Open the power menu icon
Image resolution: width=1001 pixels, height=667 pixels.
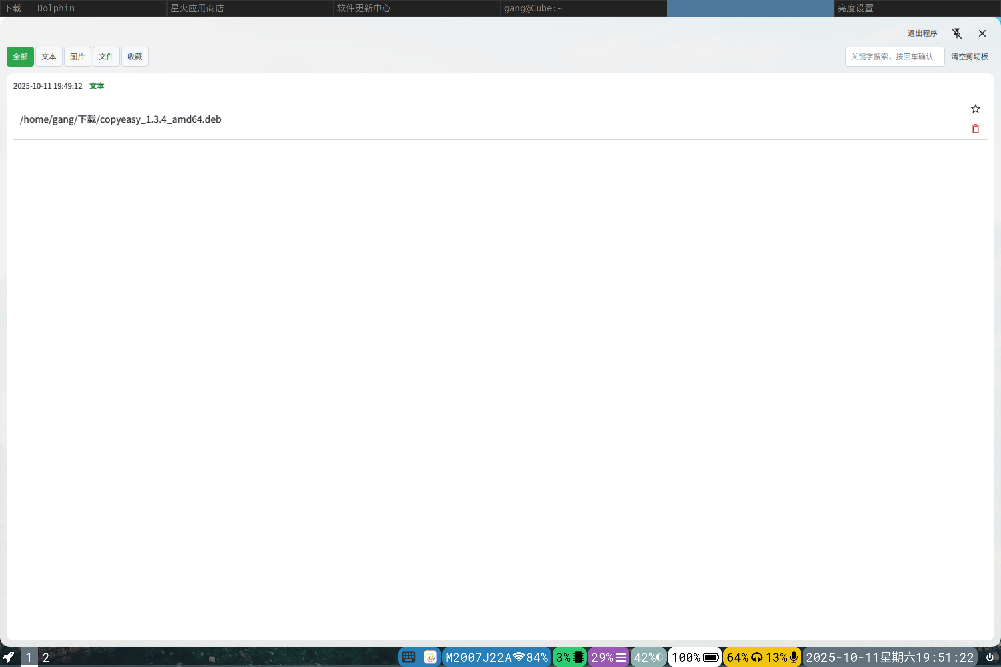point(990,657)
